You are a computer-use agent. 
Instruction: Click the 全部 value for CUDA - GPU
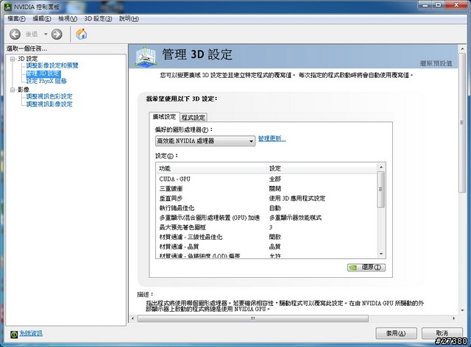tap(275, 179)
